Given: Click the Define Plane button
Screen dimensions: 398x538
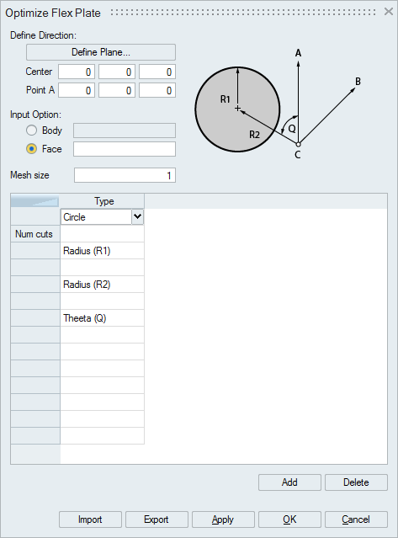Looking at the screenshot, I should point(101,52).
